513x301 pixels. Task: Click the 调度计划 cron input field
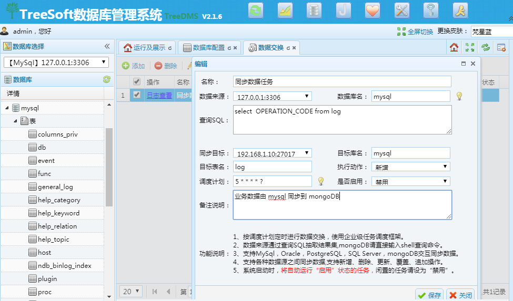coord(273,181)
